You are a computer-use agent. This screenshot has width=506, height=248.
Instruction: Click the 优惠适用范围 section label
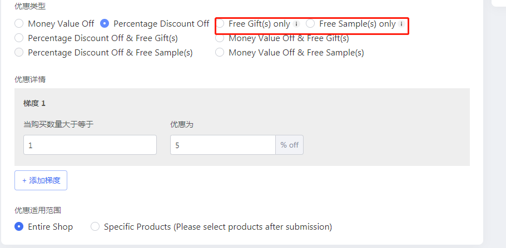[38, 211]
